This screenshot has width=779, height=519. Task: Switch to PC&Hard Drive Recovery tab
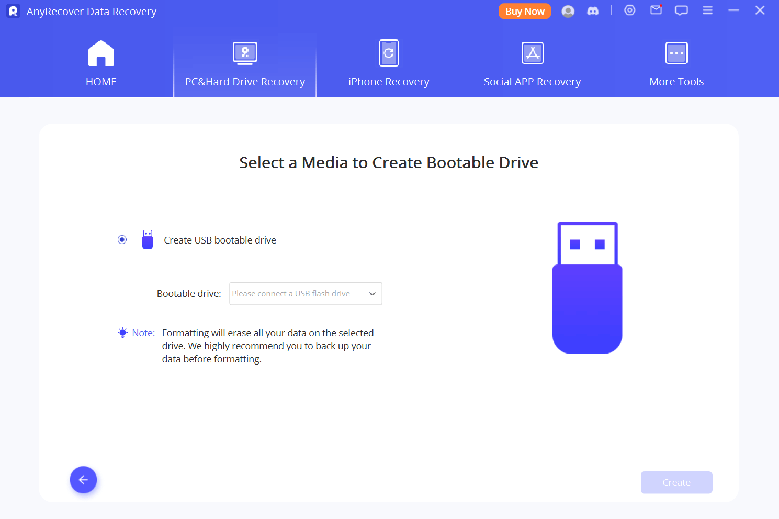pos(245,64)
